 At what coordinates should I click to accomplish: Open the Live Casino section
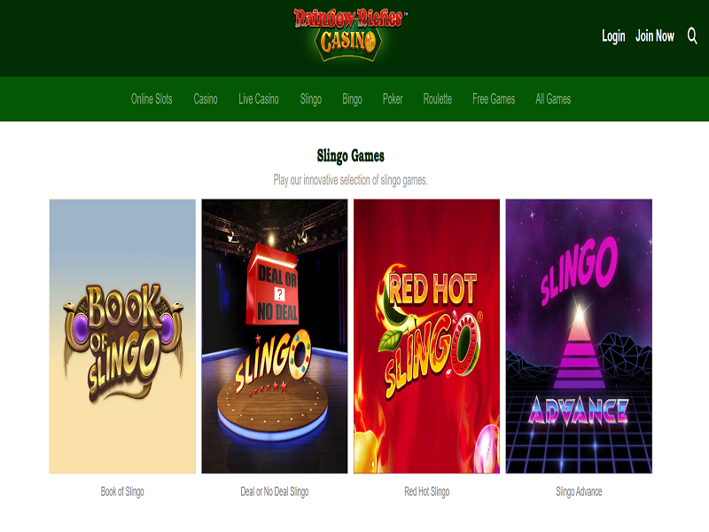pyautogui.click(x=259, y=98)
